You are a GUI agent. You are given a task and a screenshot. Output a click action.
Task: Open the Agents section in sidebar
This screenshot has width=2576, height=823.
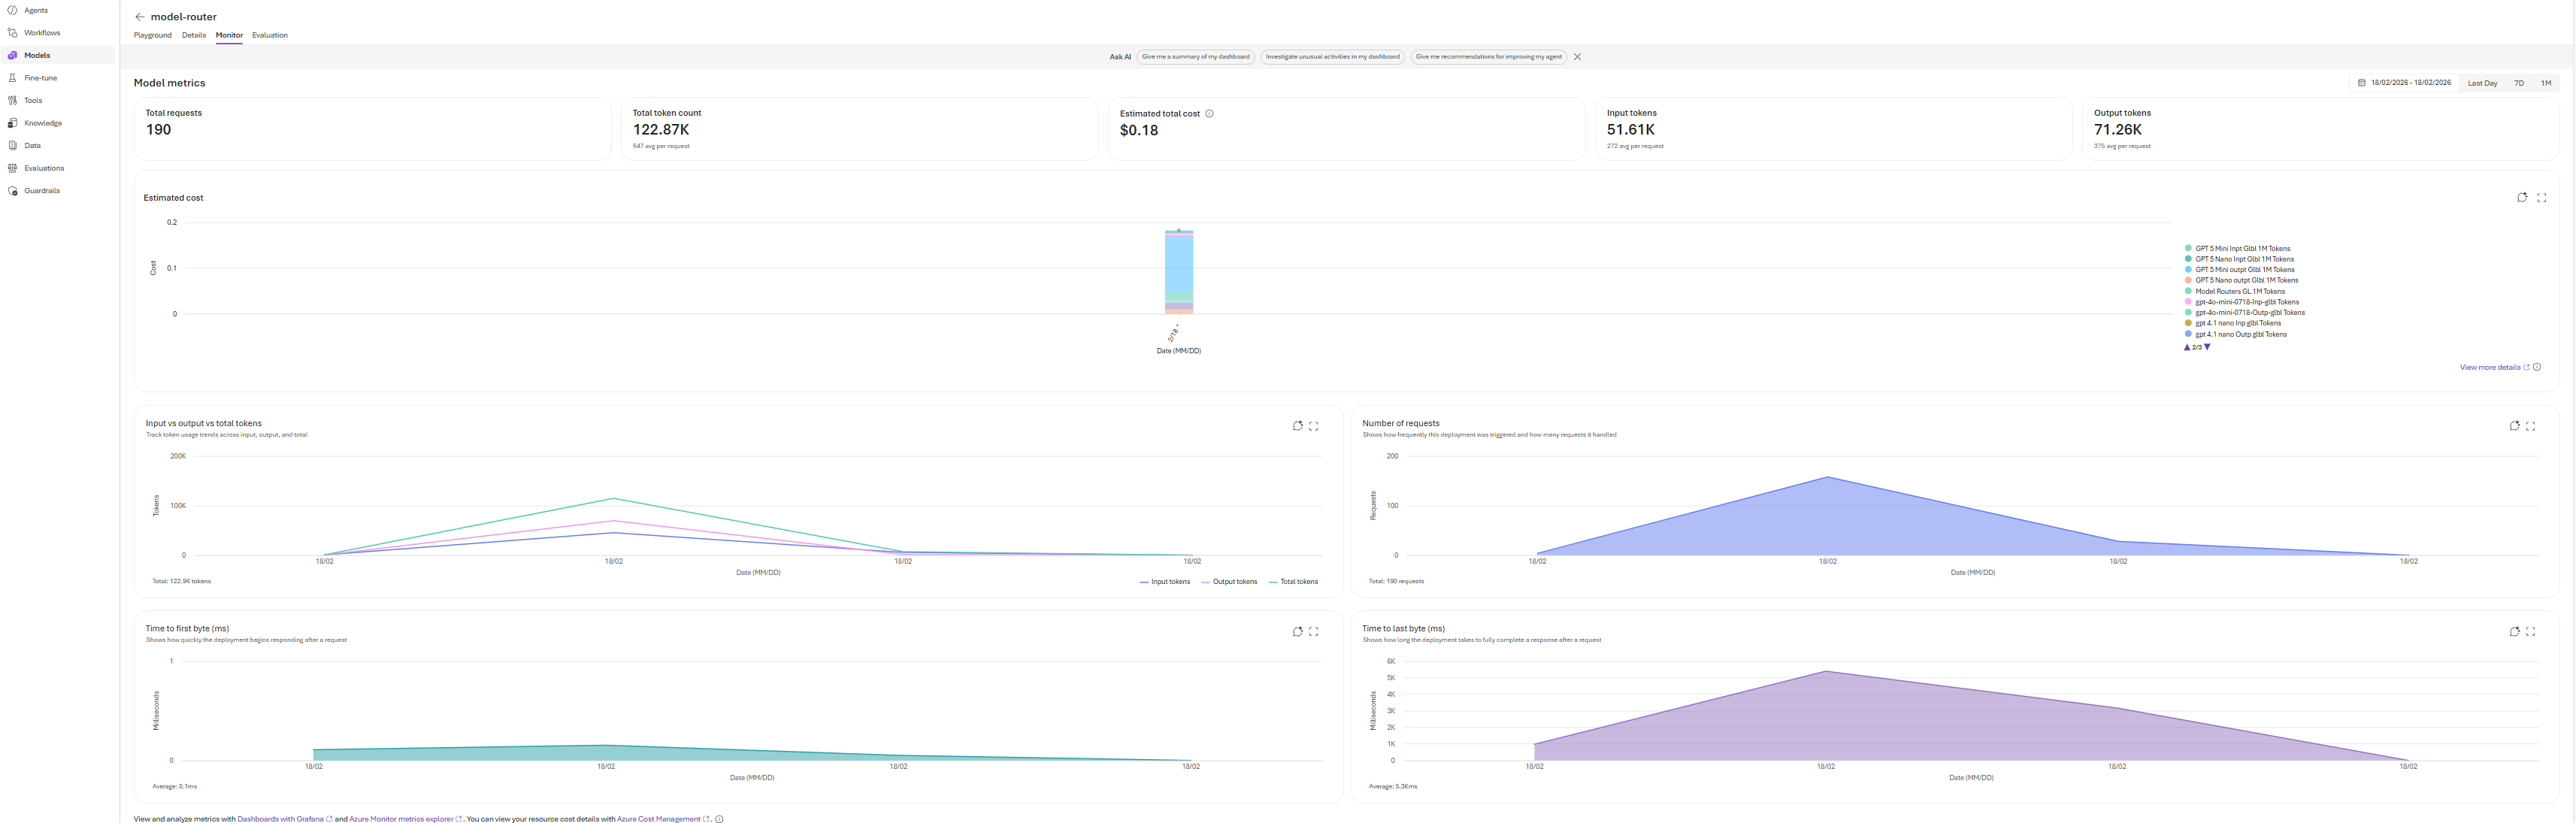click(x=35, y=10)
